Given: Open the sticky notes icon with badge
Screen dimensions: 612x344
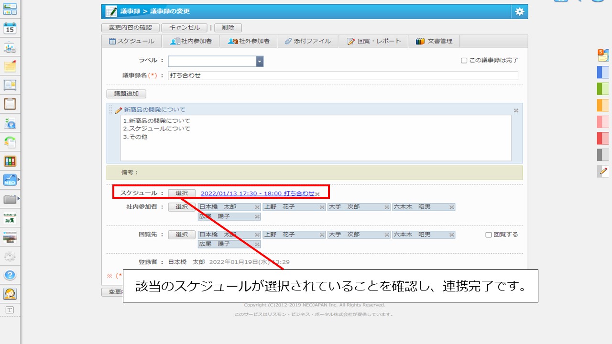Looking at the screenshot, I should click(x=603, y=55).
